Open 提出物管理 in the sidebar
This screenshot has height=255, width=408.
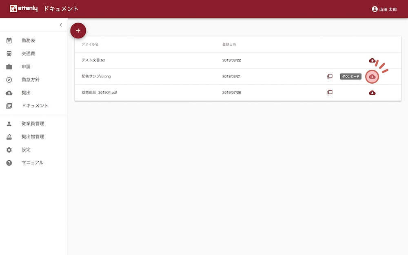coord(33,137)
